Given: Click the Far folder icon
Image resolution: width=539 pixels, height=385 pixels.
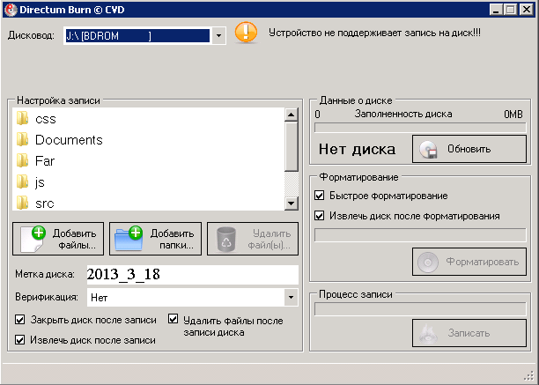Looking at the screenshot, I should click(22, 160).
